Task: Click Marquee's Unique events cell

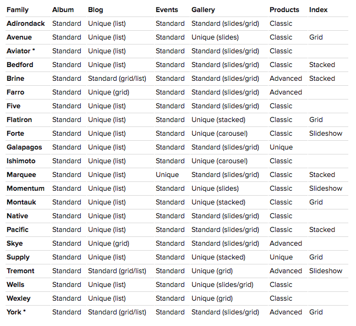Action: point(167,175)
